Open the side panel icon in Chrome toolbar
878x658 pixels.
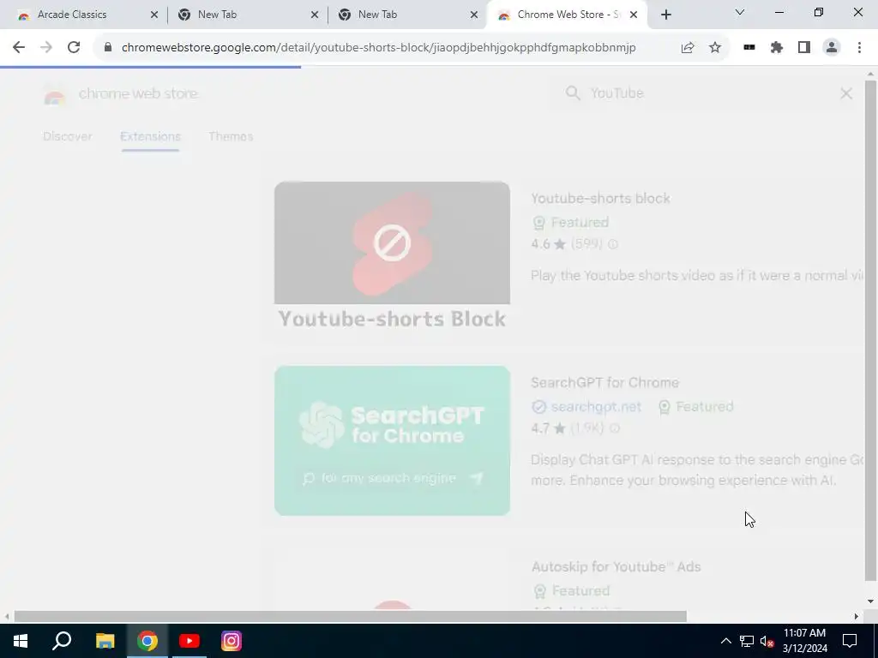tap(804, 48)
